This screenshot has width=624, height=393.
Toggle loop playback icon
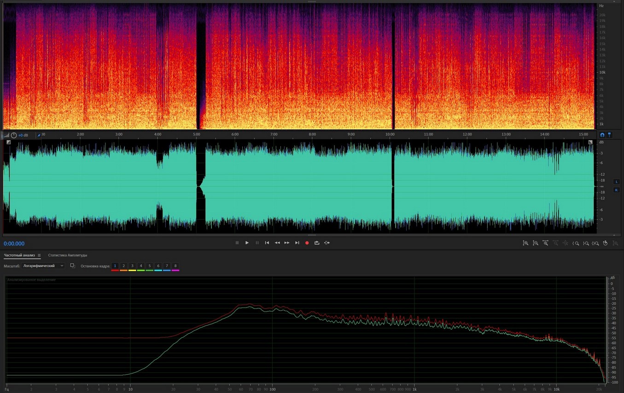point(317,243)
